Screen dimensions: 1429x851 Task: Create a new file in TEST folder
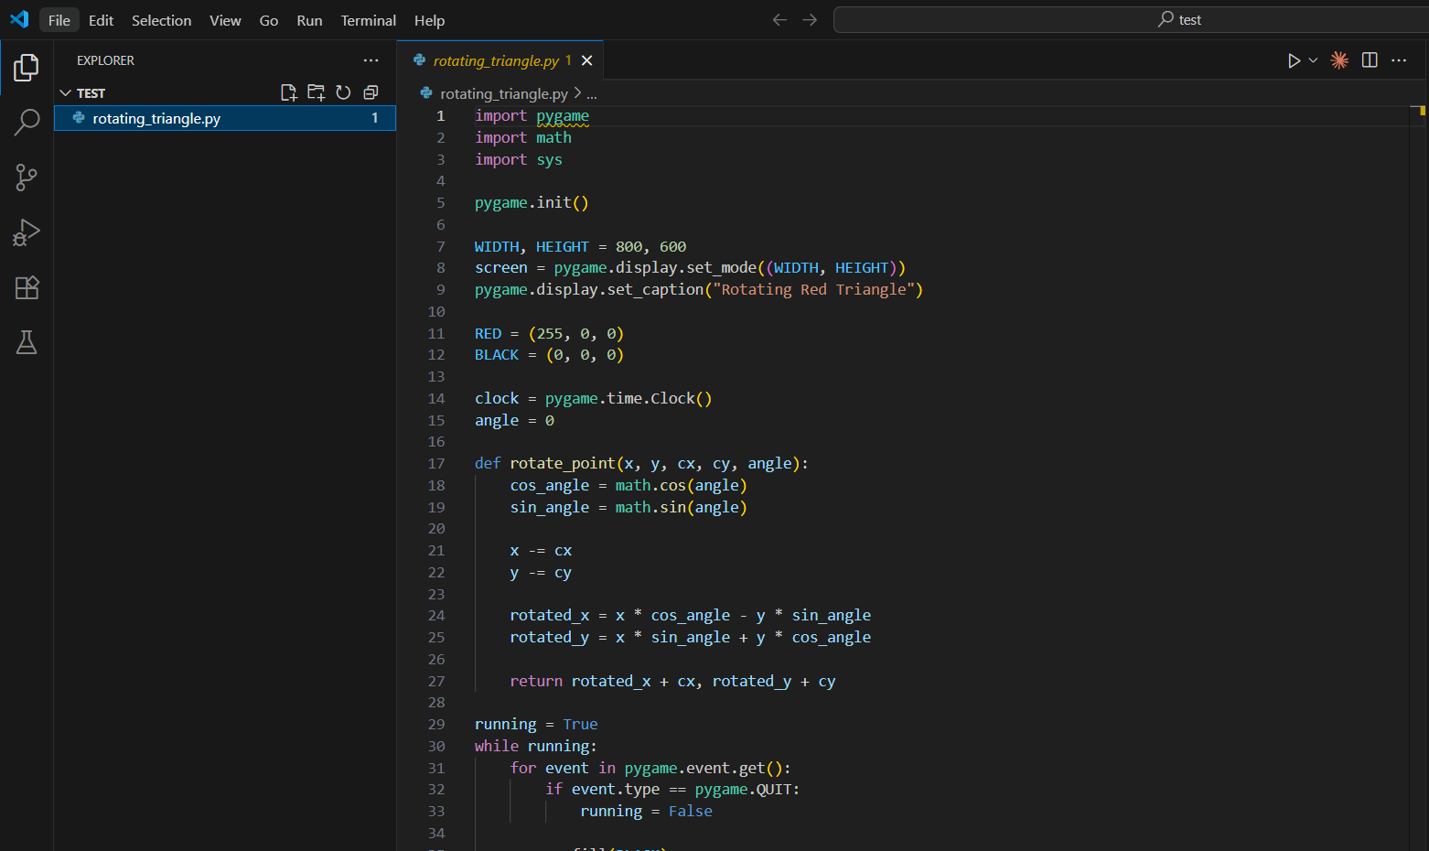[288, 92]
